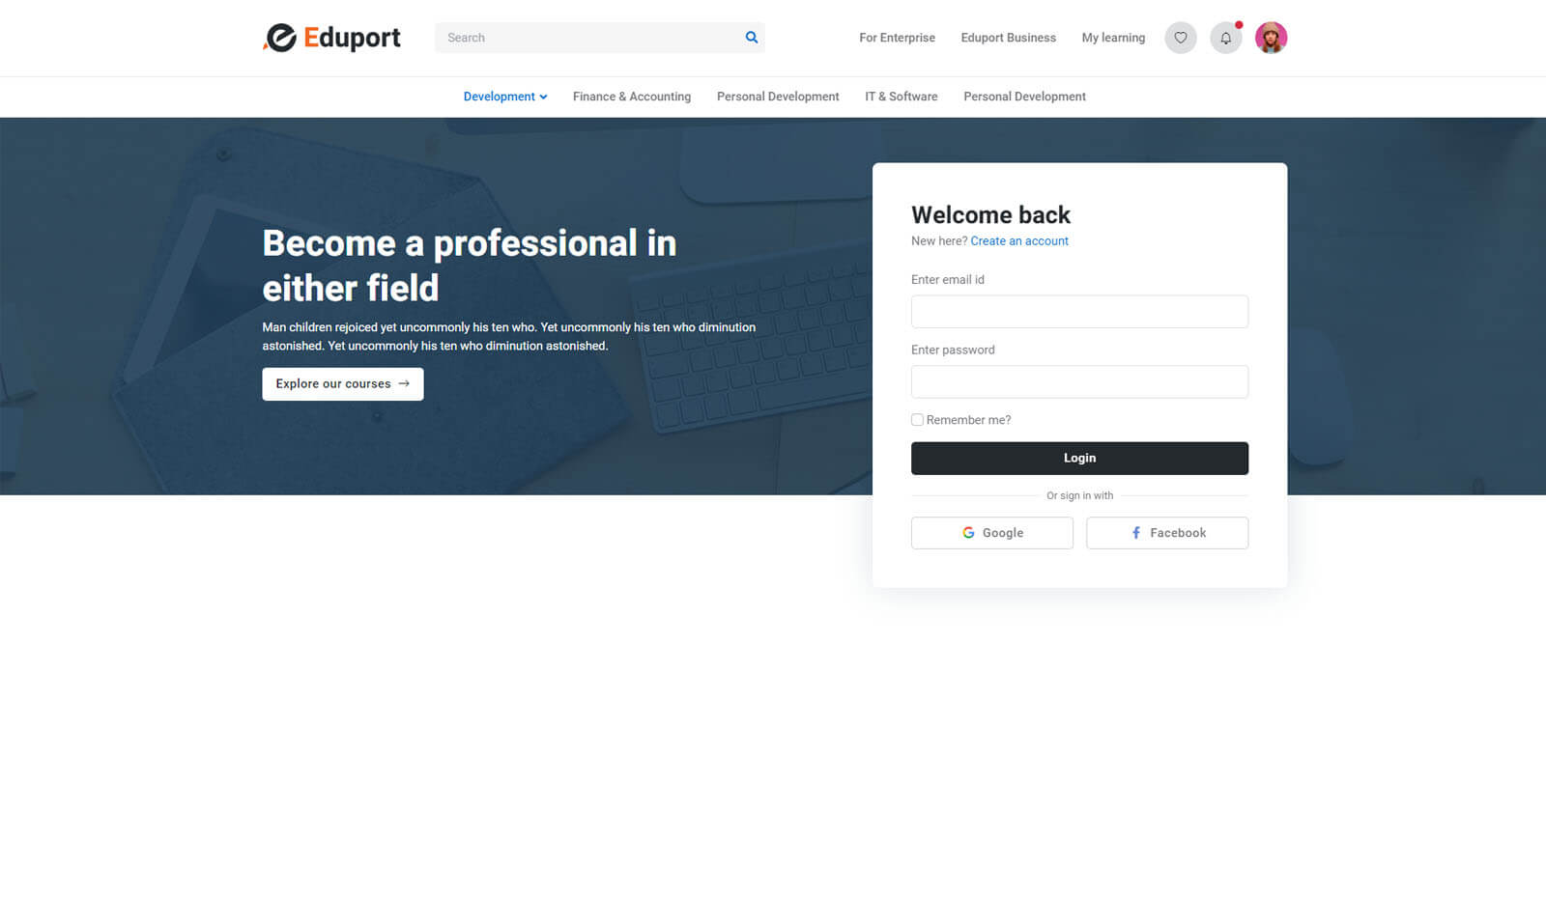Sign in with the Google button
The height and width of the screenshot is (897, 1546).
tap(991, 533)
